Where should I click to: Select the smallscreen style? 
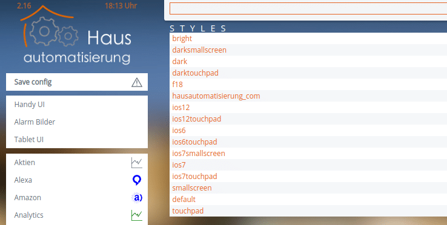tap(192, 188)
